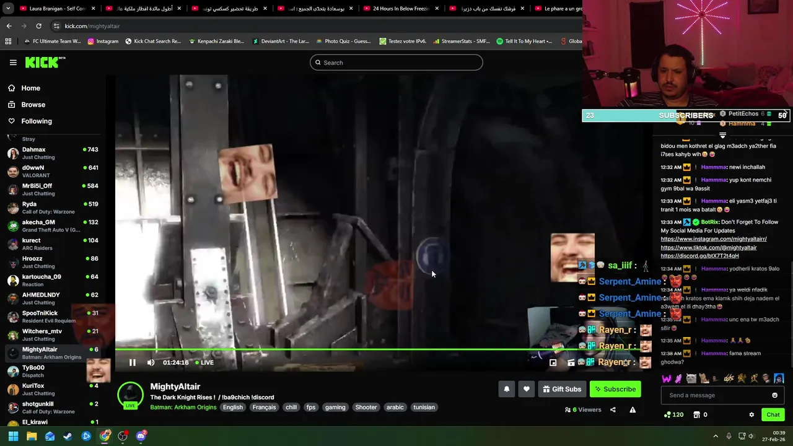Open the Discord invite link in chat
Image resolution: width=793 pixels, height=446 pixels.
(699, 256)
